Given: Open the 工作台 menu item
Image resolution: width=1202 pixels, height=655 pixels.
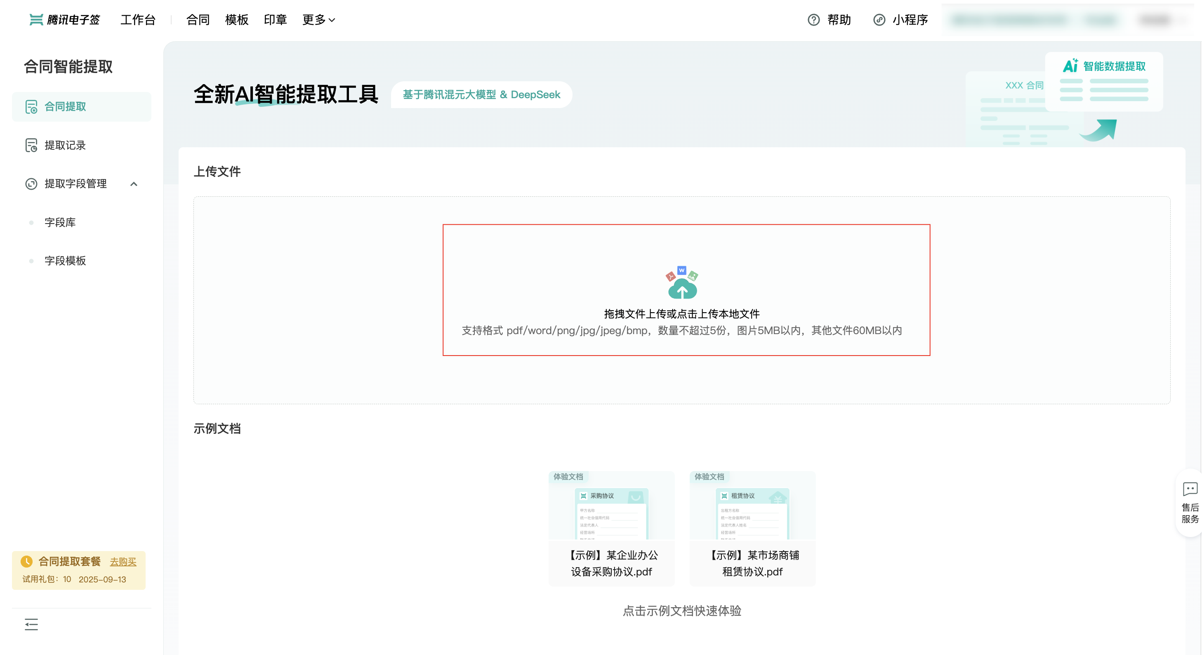Looking at the screenshot, I should tap(138, 20).
